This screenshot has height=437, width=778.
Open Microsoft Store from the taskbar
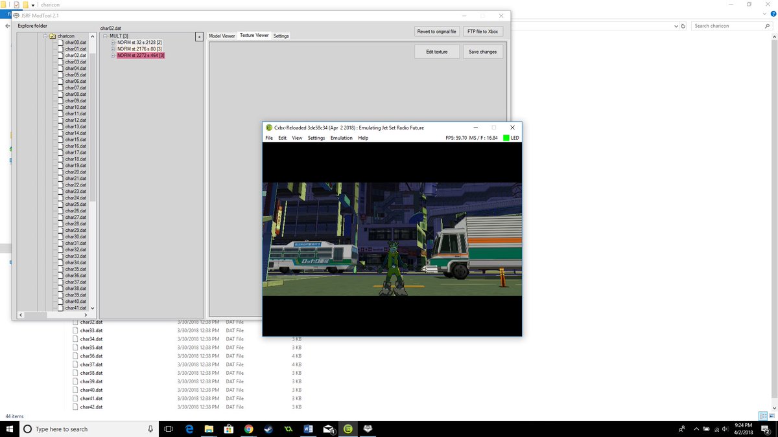tap(229, 429)
